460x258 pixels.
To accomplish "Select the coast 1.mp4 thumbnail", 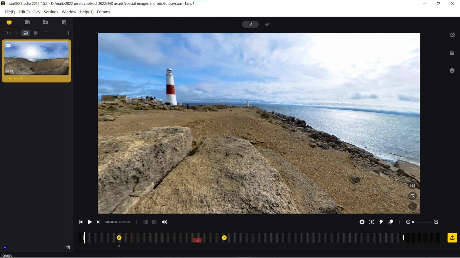I will click(37, 58).
